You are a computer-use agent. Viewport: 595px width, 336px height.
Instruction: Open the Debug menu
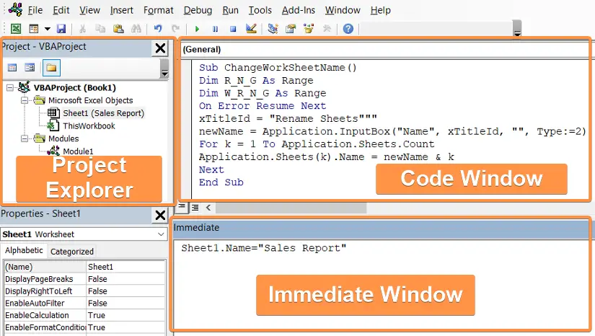coord(198,10)
